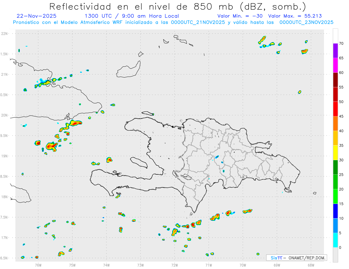Click the "69W" longitude axis label
This screenshot has width=349, height=269.
point(277,265)
